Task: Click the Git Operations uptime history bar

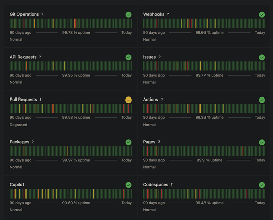Action: [71, 23]
